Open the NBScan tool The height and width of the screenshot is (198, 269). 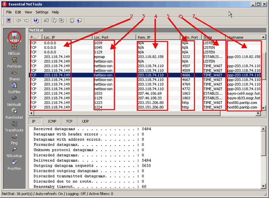(14, 50)
